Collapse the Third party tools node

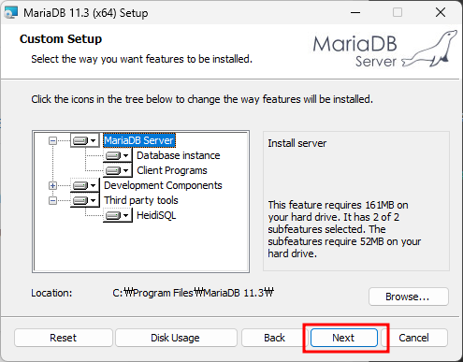[x=52, y=201]
